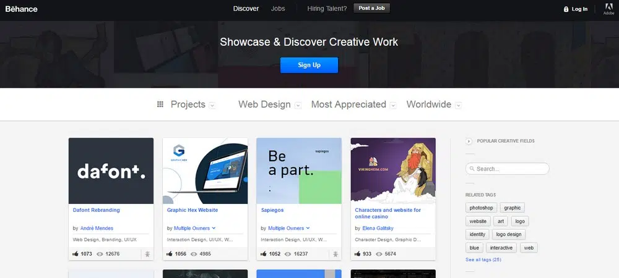619x278 pixels.
Task: Click the ribbon badge icon on Sapiegos card
Action: tap(335, 254)
